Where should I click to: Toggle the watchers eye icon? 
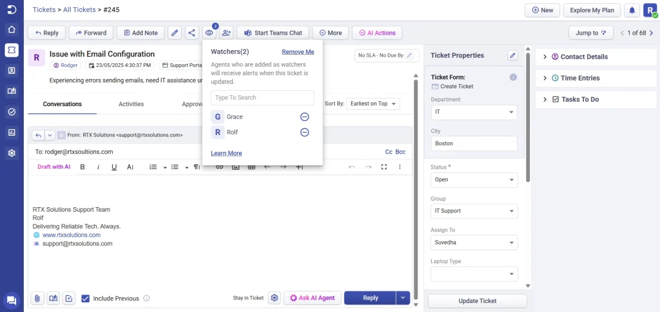pyautogui.click(x=209, y=33)
